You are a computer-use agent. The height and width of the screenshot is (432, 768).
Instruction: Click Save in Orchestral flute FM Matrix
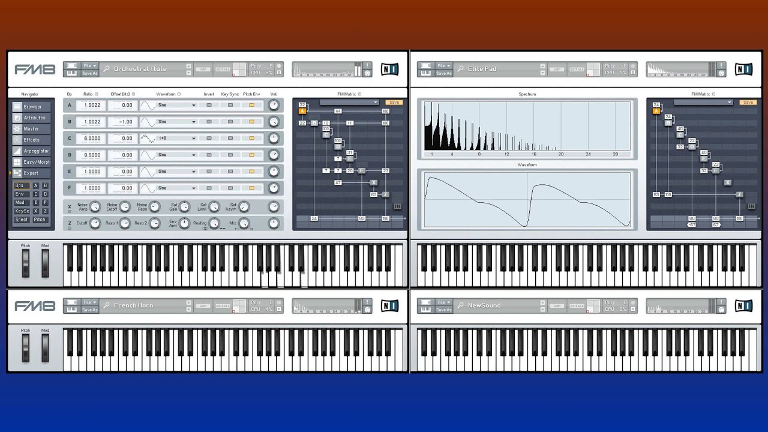point(394,103)
